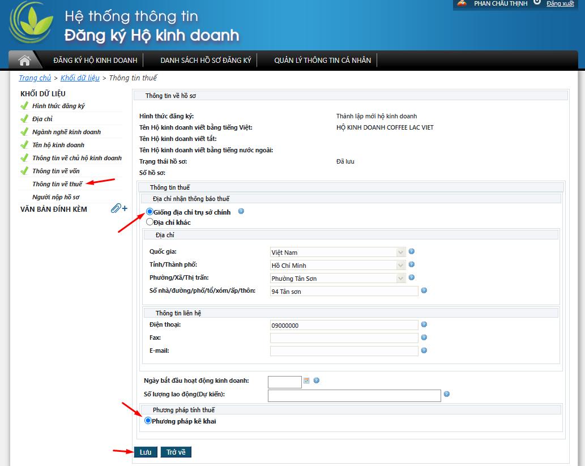
Task: Click the empty E-mail input field
Action: [x=344, y=352]
